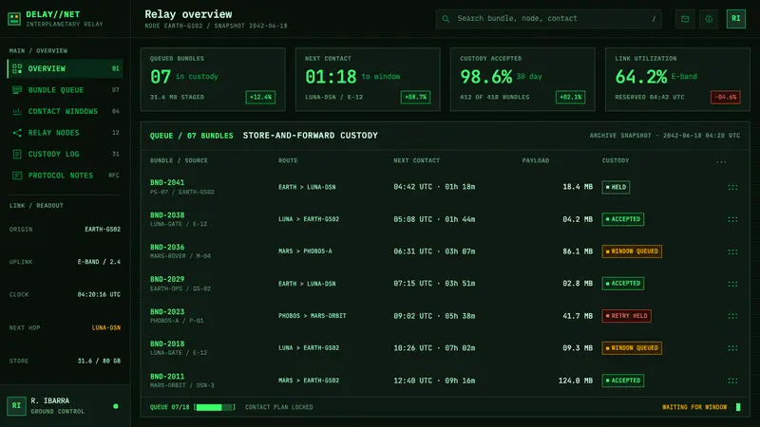Image resolution: width=760 pixels, height=427 pixels.
Task: Open bundle BND-2041 link
Action: [x=167, y=182]
